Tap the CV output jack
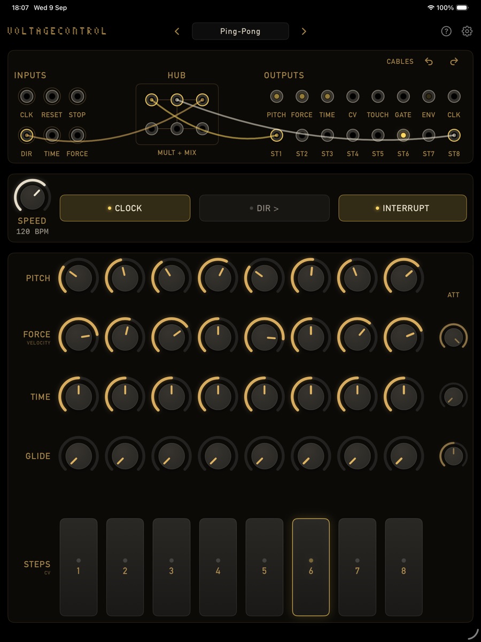This screenshot has height=642, width=481. pyautogui.click(x=352, y=96)
